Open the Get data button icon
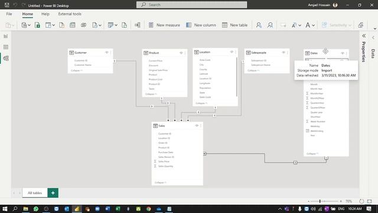 [24, 25]
